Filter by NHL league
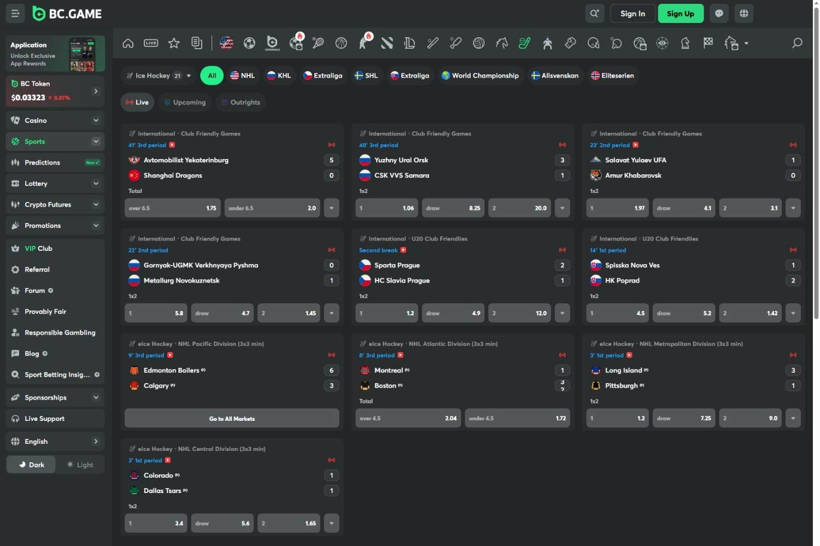 243,76
